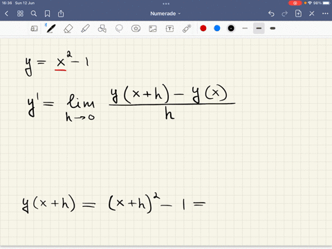
Task: Open the Numerade title dropdown
Action: click(165, 14)
